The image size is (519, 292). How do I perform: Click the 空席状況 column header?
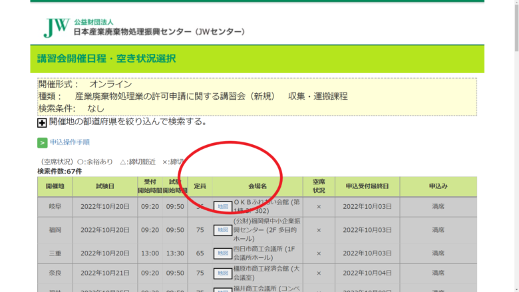coord(318,186)
